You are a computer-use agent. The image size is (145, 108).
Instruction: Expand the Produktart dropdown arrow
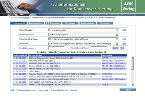tap(117, 44)
